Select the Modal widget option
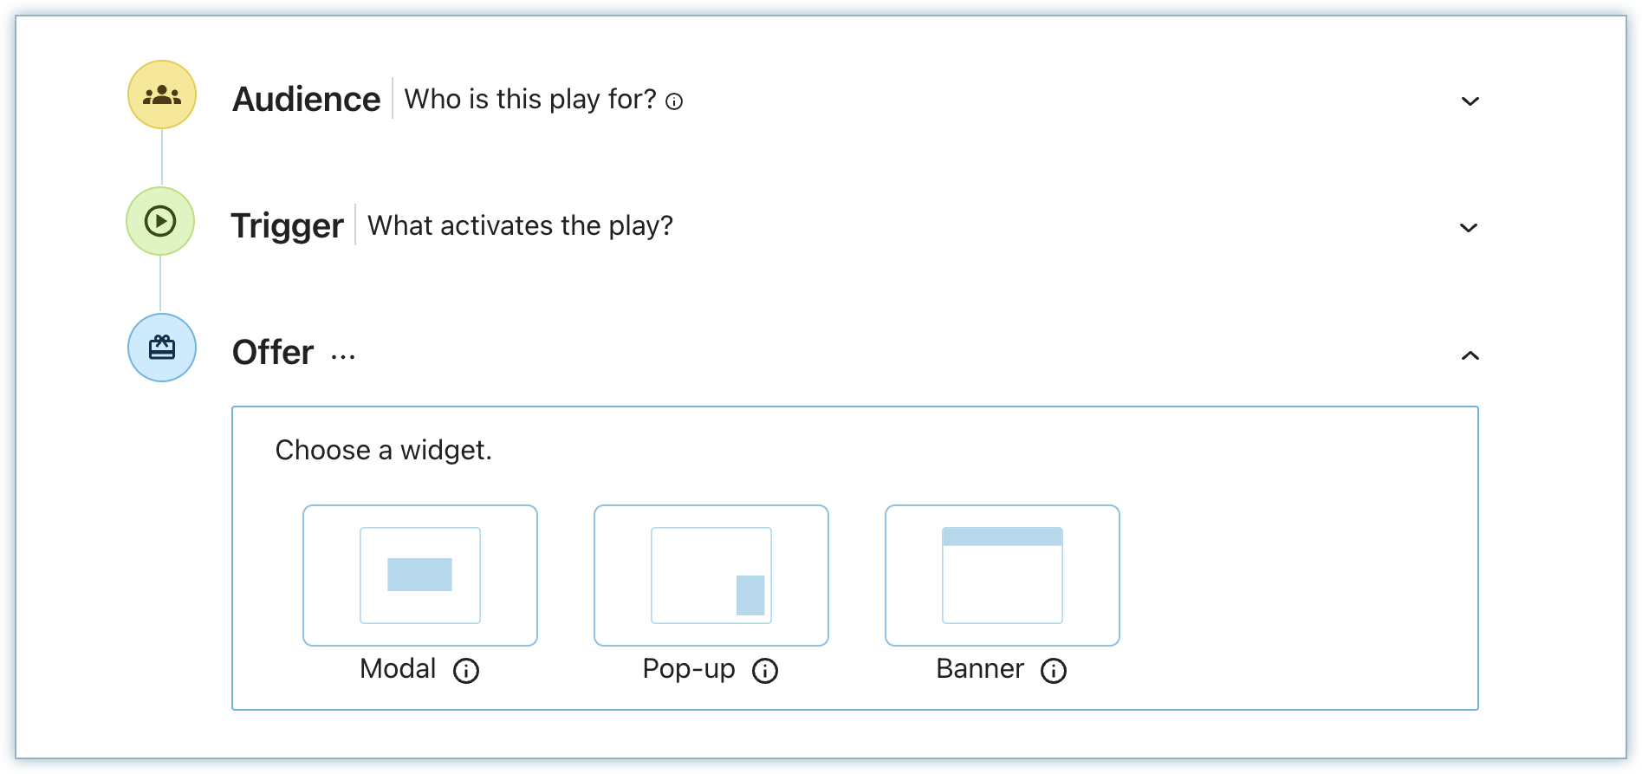Viewport: 1642px width, 774px height. coord(420,576)
